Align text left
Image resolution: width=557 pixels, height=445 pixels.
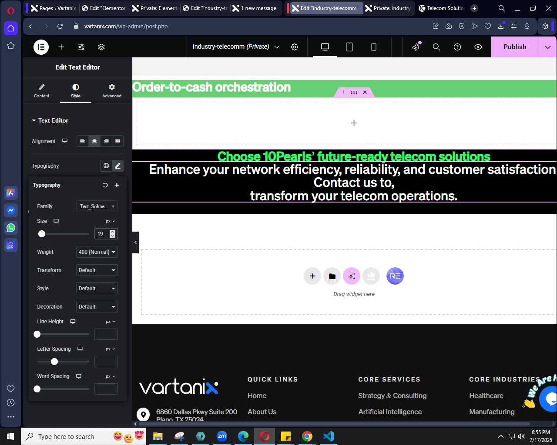click(x=83, y=141)
